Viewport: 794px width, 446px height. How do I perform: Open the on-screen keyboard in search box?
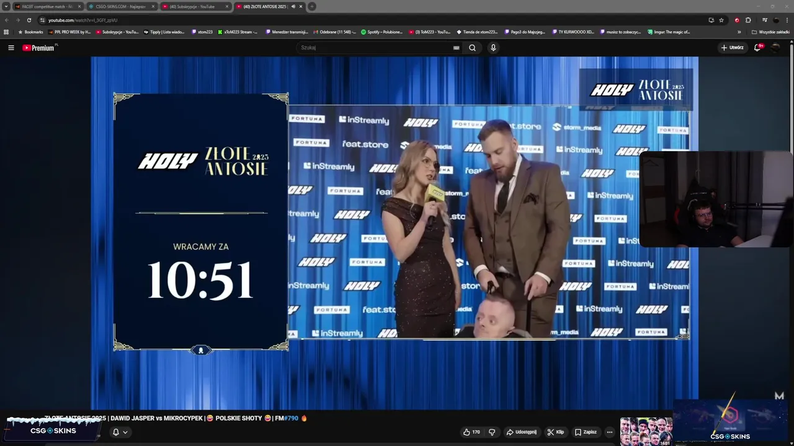456,48
